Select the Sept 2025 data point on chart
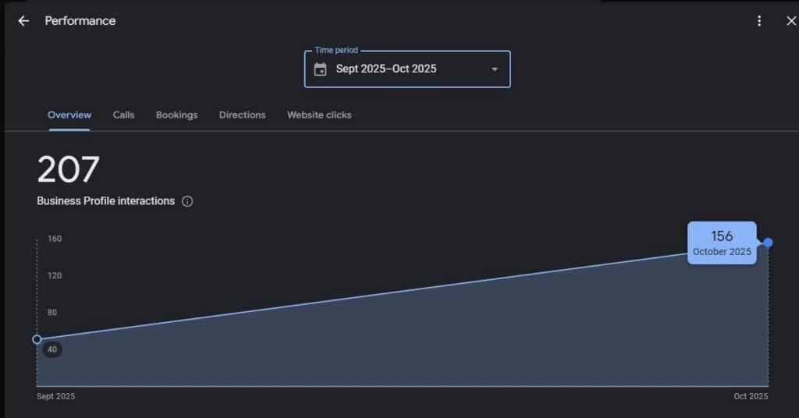This screenshot has width=799, height=418. pyautogui.click(x=37, y=339)
